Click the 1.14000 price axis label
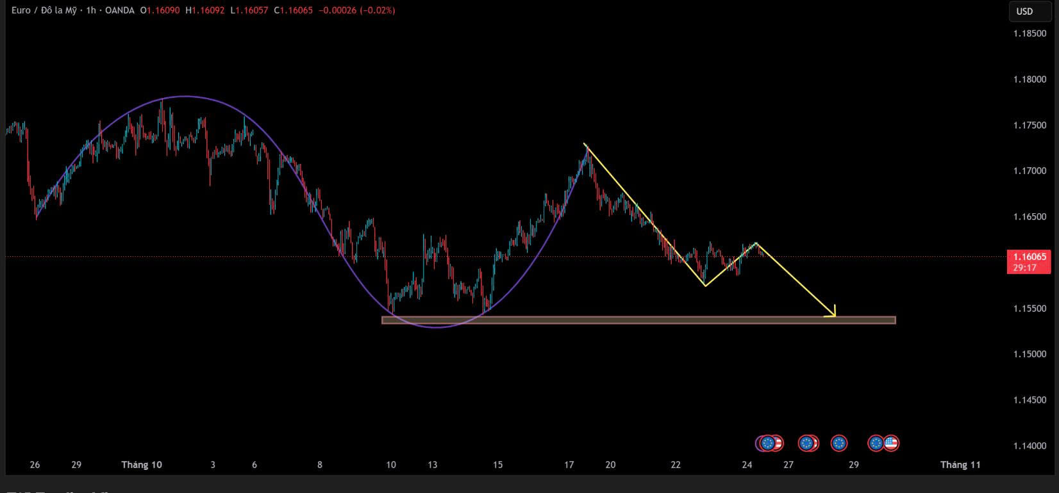Viewport: 1059px width, 493px height. point(1030,446)
